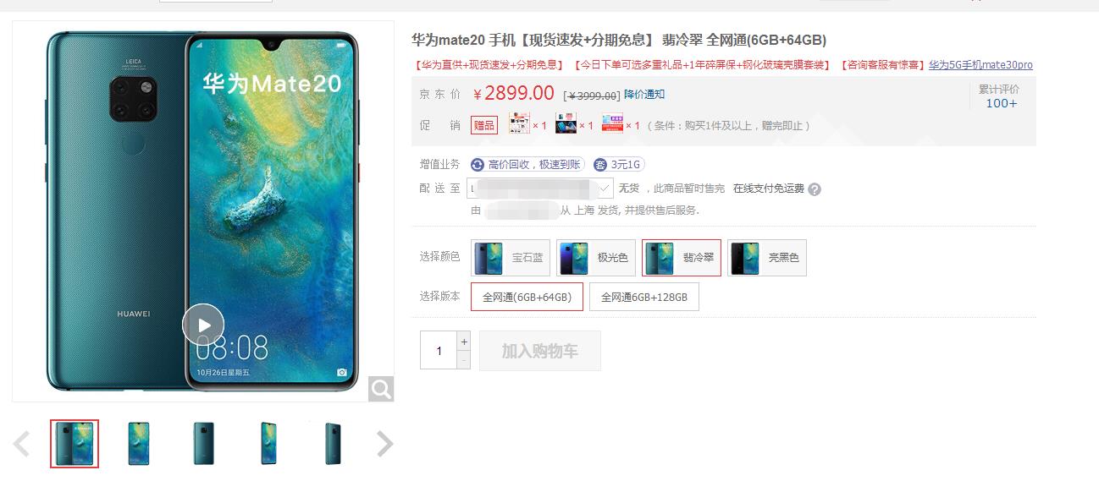Screen dimensions: 1099x481
Task: Click the 加入购物车 add to cart button
Action: [x=540, y=351]
